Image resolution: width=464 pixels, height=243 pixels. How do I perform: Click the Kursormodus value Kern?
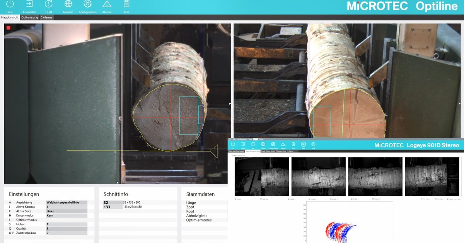pyautogui.click(x=67, y=215)
